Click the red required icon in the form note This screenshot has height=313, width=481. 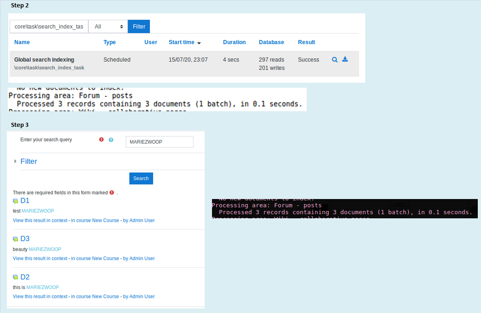pos(112,193)
